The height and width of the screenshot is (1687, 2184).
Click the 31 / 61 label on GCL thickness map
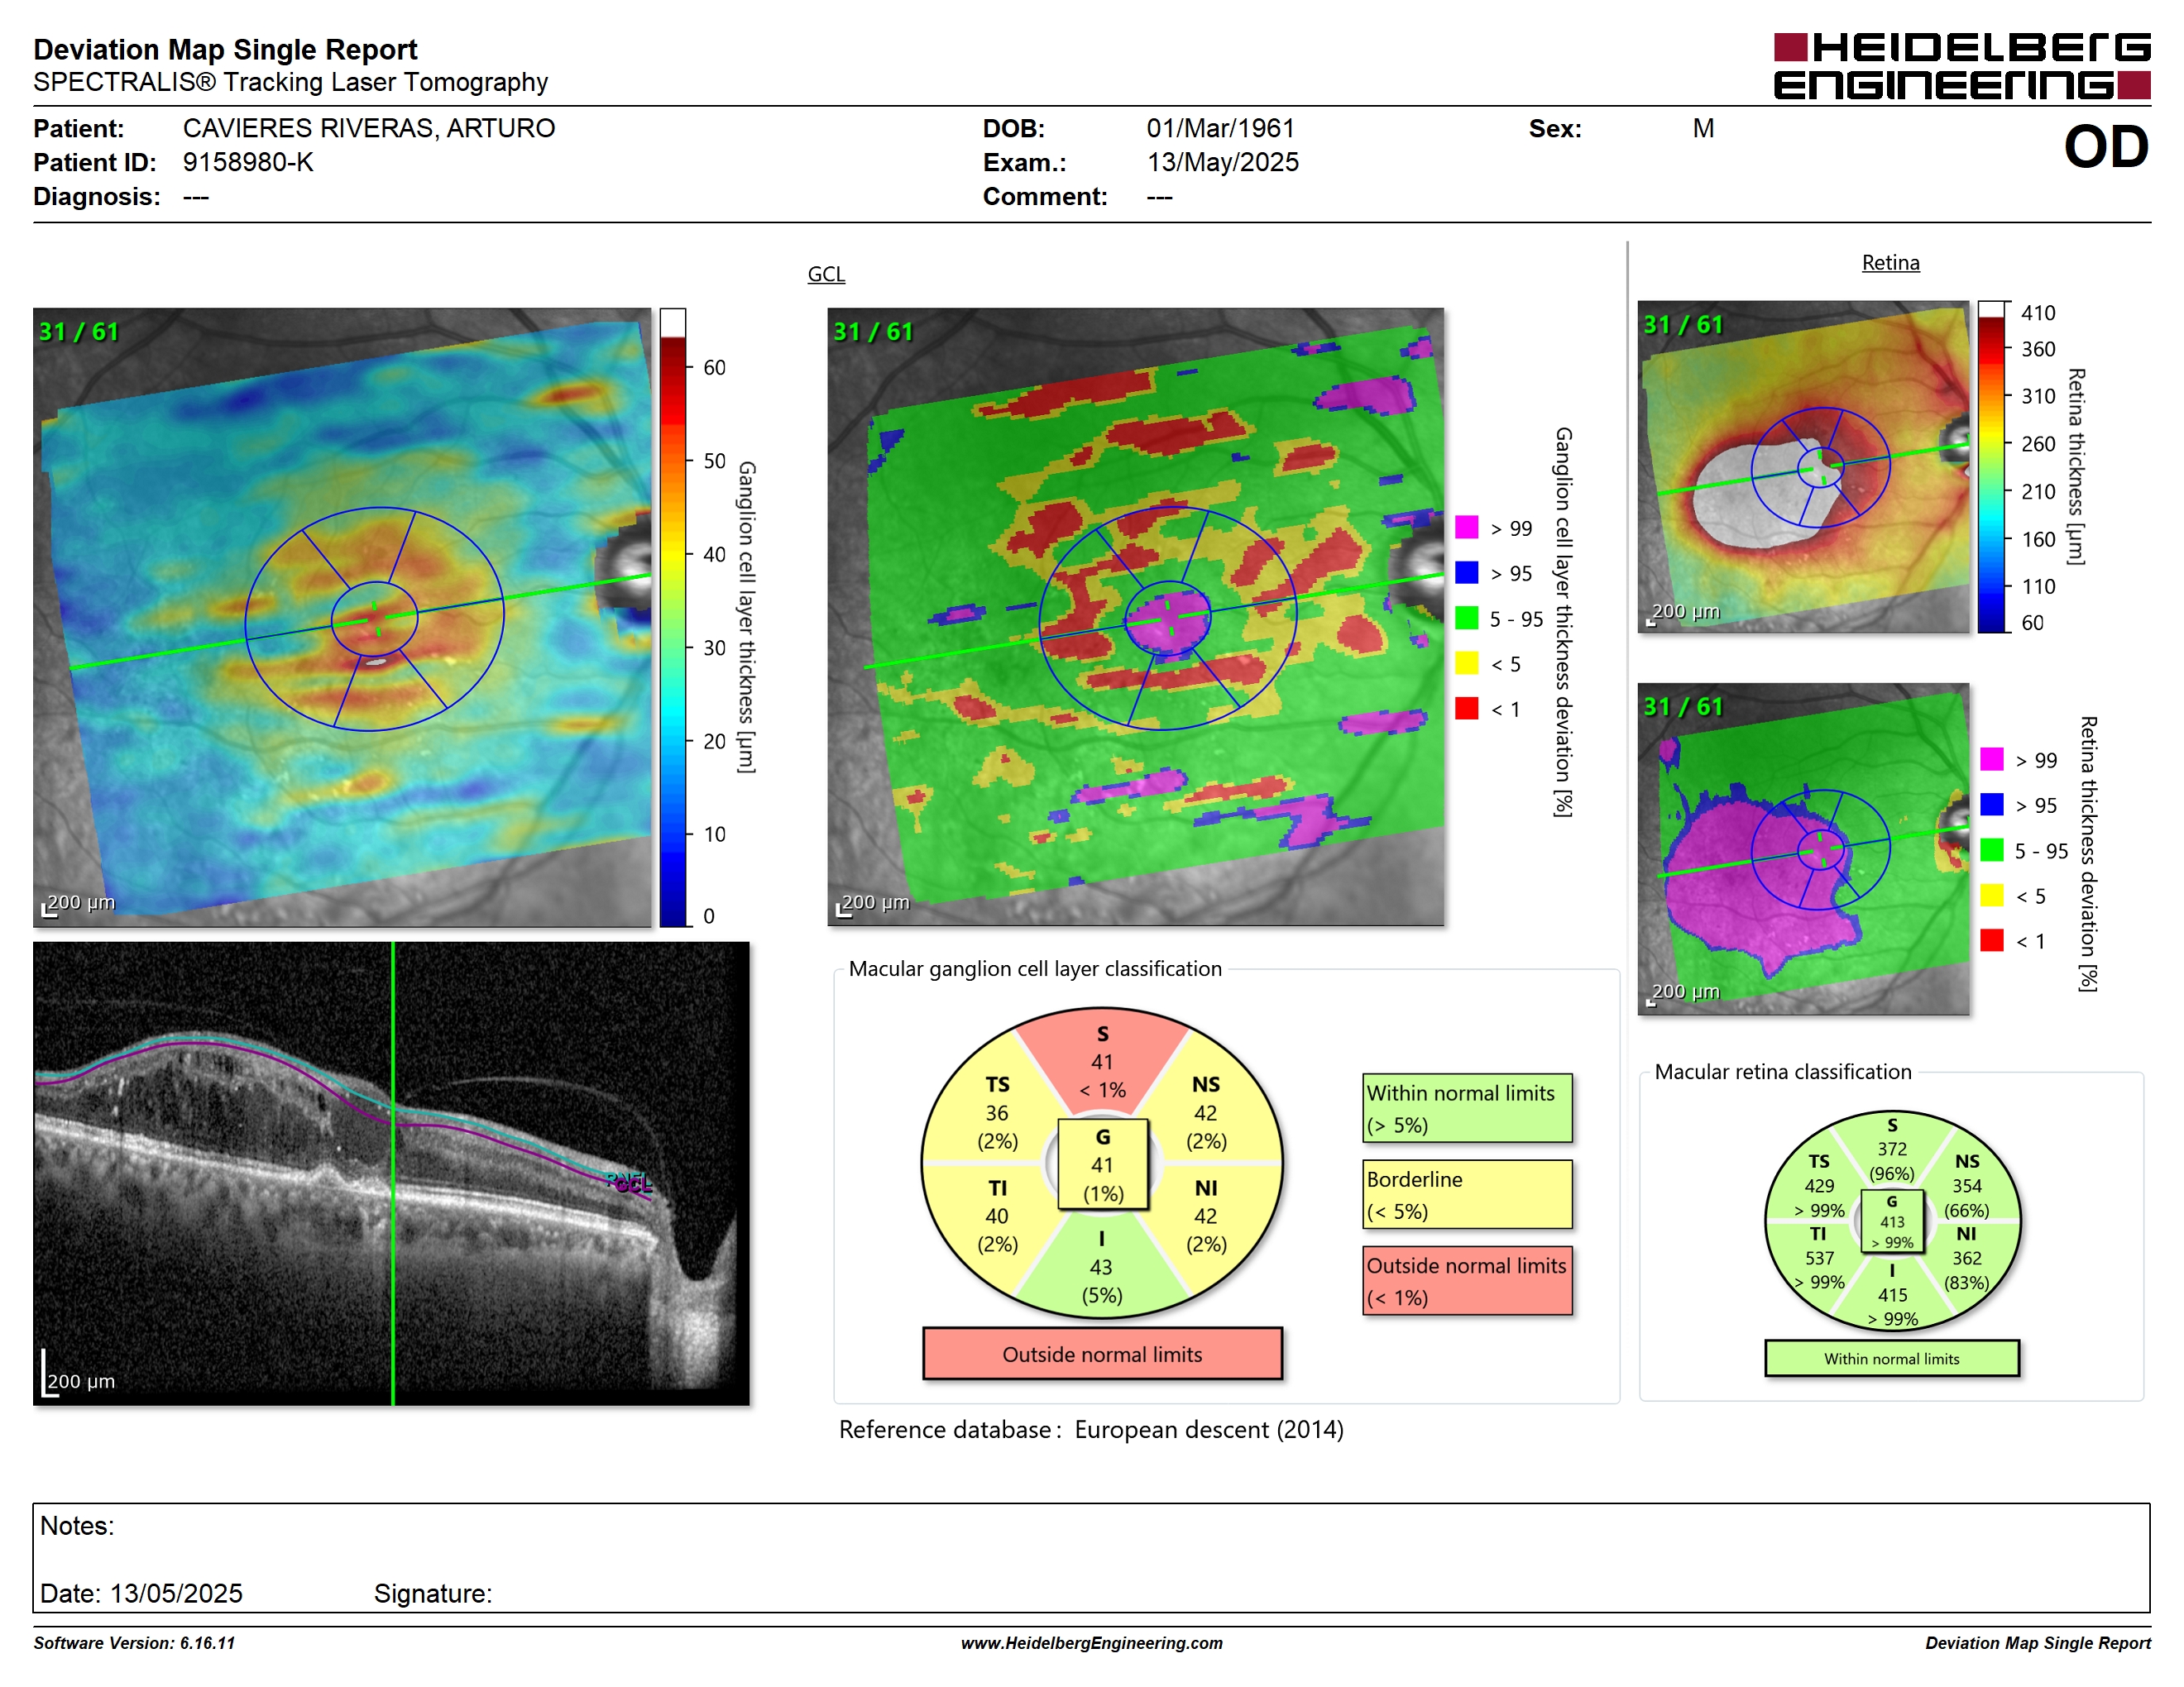(x=78, y=331)
